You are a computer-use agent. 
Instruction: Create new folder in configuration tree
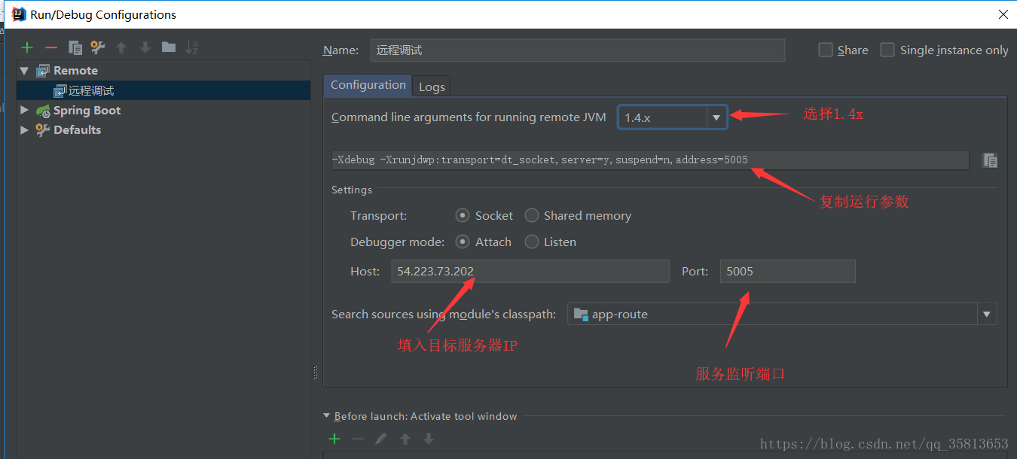pos(169,47)
